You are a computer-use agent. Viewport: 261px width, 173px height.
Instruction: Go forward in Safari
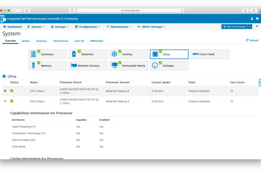point(19,10)
